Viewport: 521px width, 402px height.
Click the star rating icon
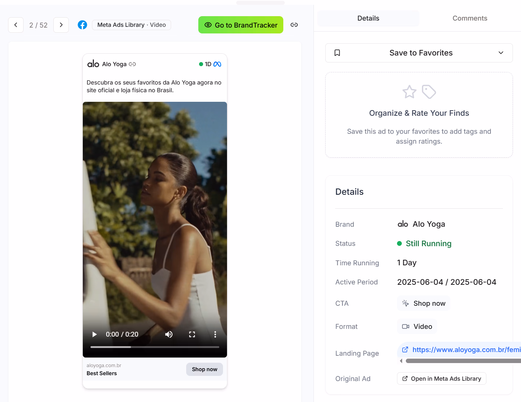click(x=409, y=92)
